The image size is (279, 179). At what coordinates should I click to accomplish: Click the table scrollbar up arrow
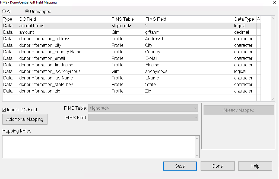272,18
